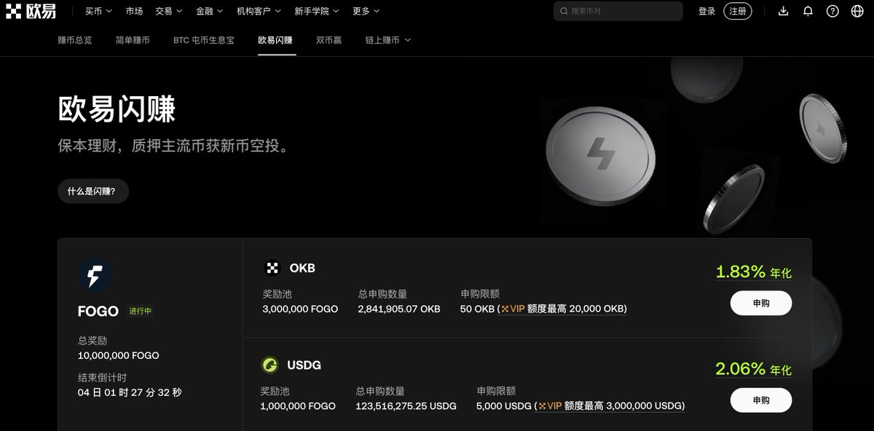
Task: Switch to the 简单赚币 tab
Action: coord(133,40)
